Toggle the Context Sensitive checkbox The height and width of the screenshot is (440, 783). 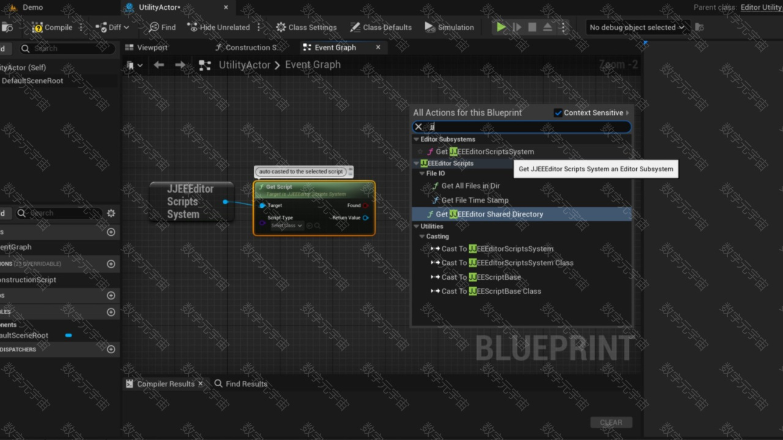click(558, 112)
